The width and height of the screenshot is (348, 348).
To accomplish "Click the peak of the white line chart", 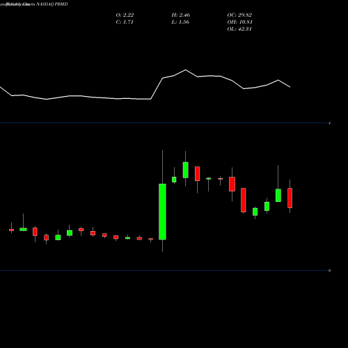I will click(186, 70).
